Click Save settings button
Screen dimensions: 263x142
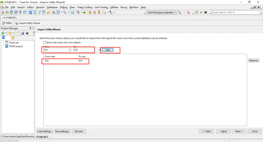(62, 131)
